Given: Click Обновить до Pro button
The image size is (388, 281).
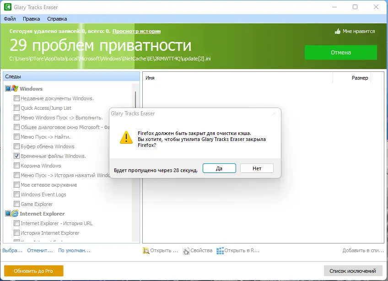Looking at the screenshot, I should [34, 271].
